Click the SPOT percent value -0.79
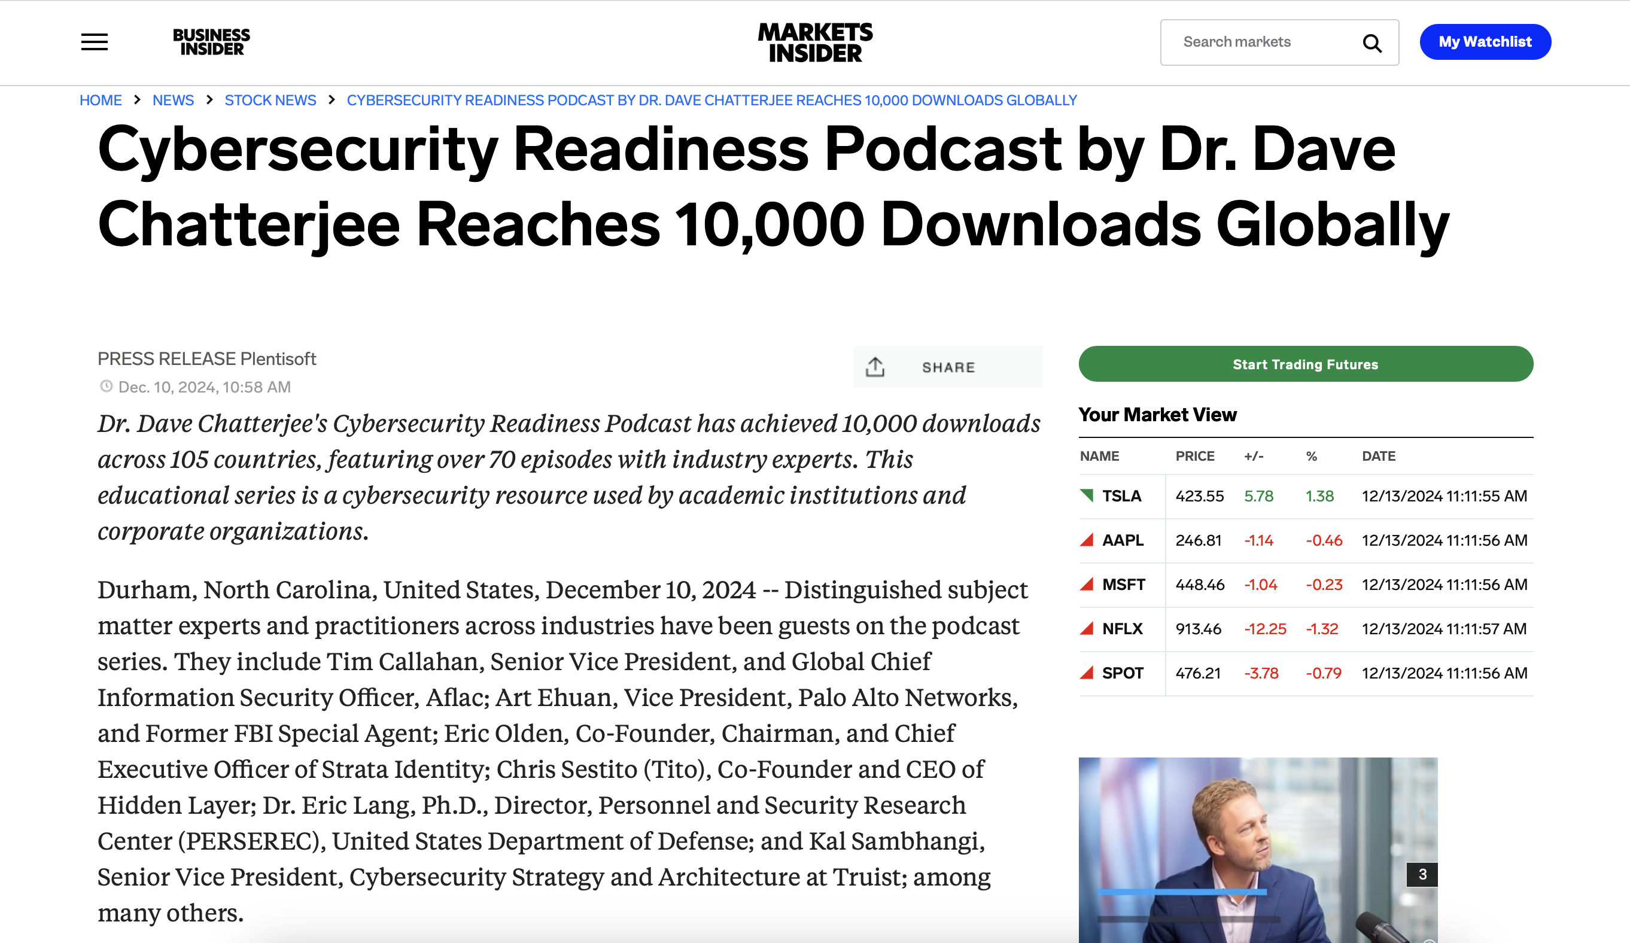The height and width of the screenshot is (943, 1630). 1324,673
